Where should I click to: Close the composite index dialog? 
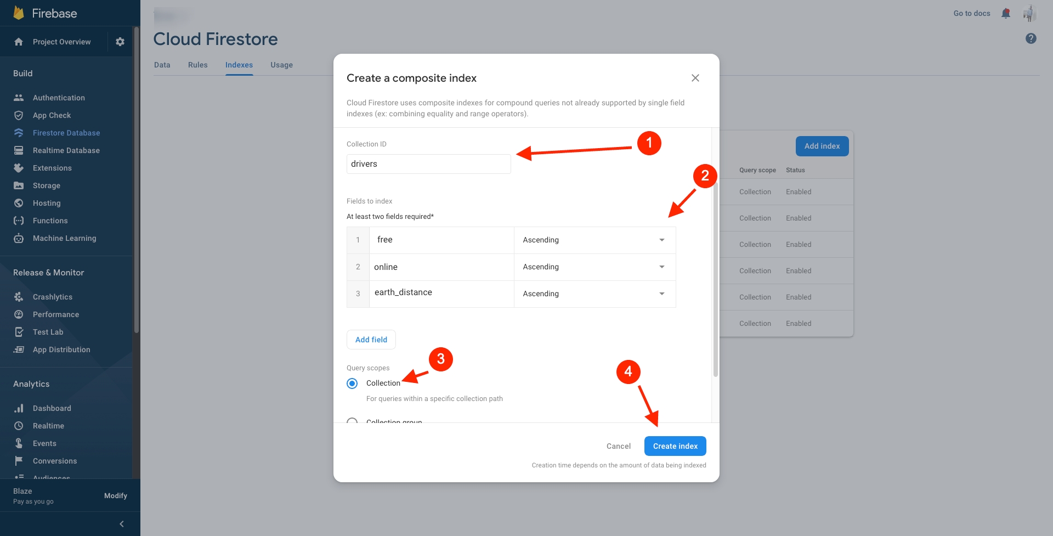695,78
